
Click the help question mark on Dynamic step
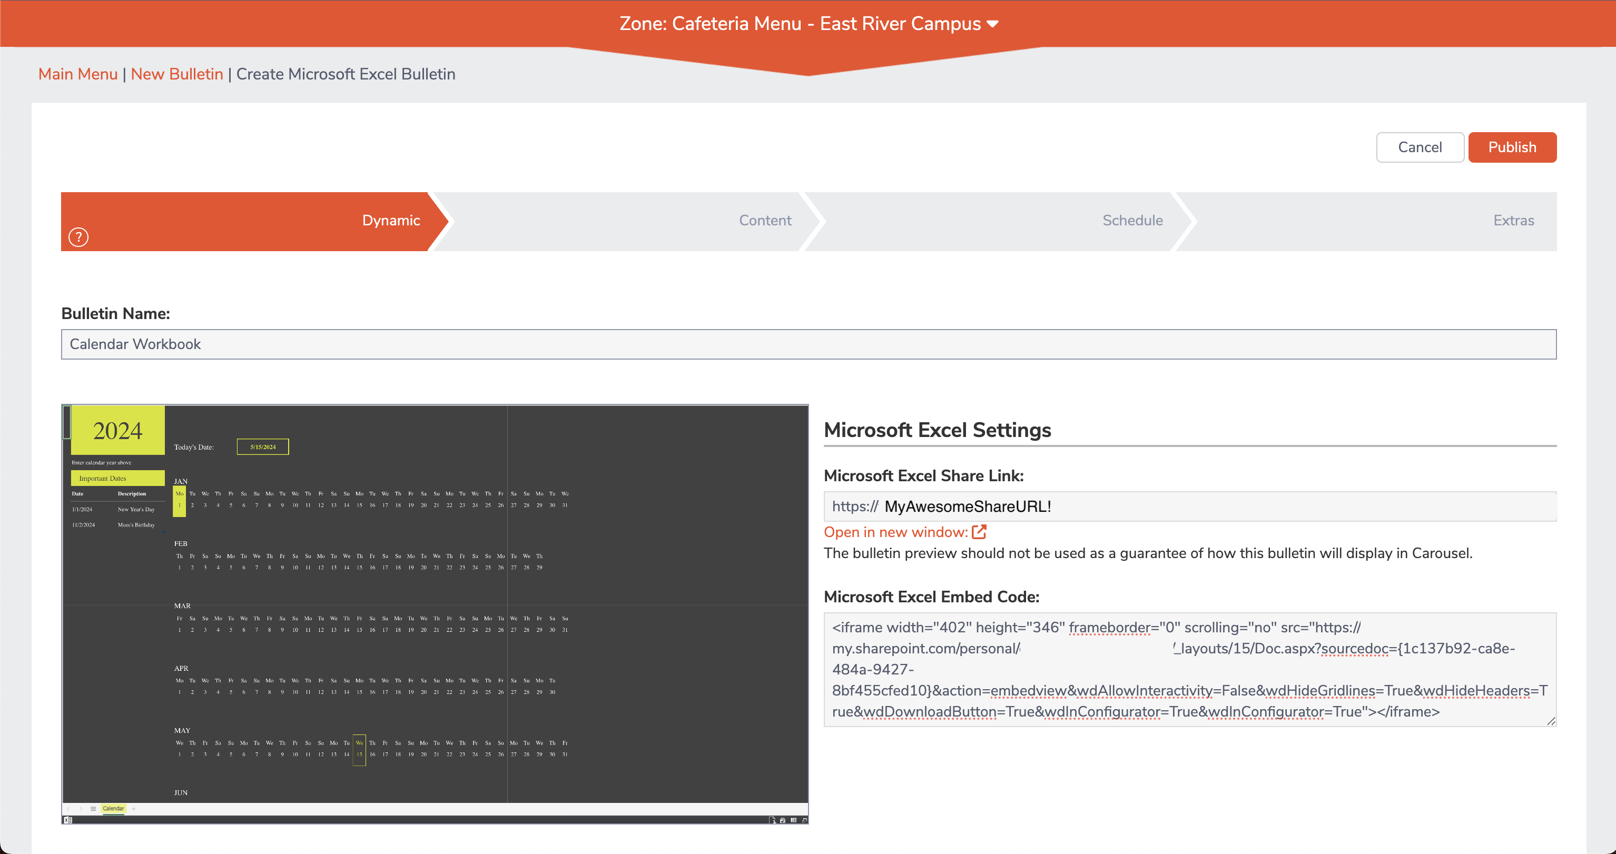(x=78, y=237)
